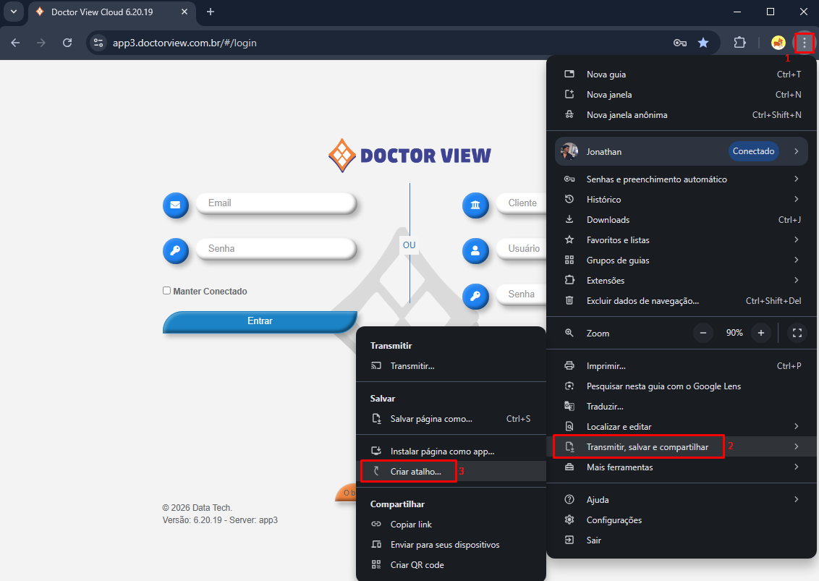Screen dimensions: 819x581
Task: Open the Extensions puzzle icon in toolbar
Action: [x=739, y=43]
